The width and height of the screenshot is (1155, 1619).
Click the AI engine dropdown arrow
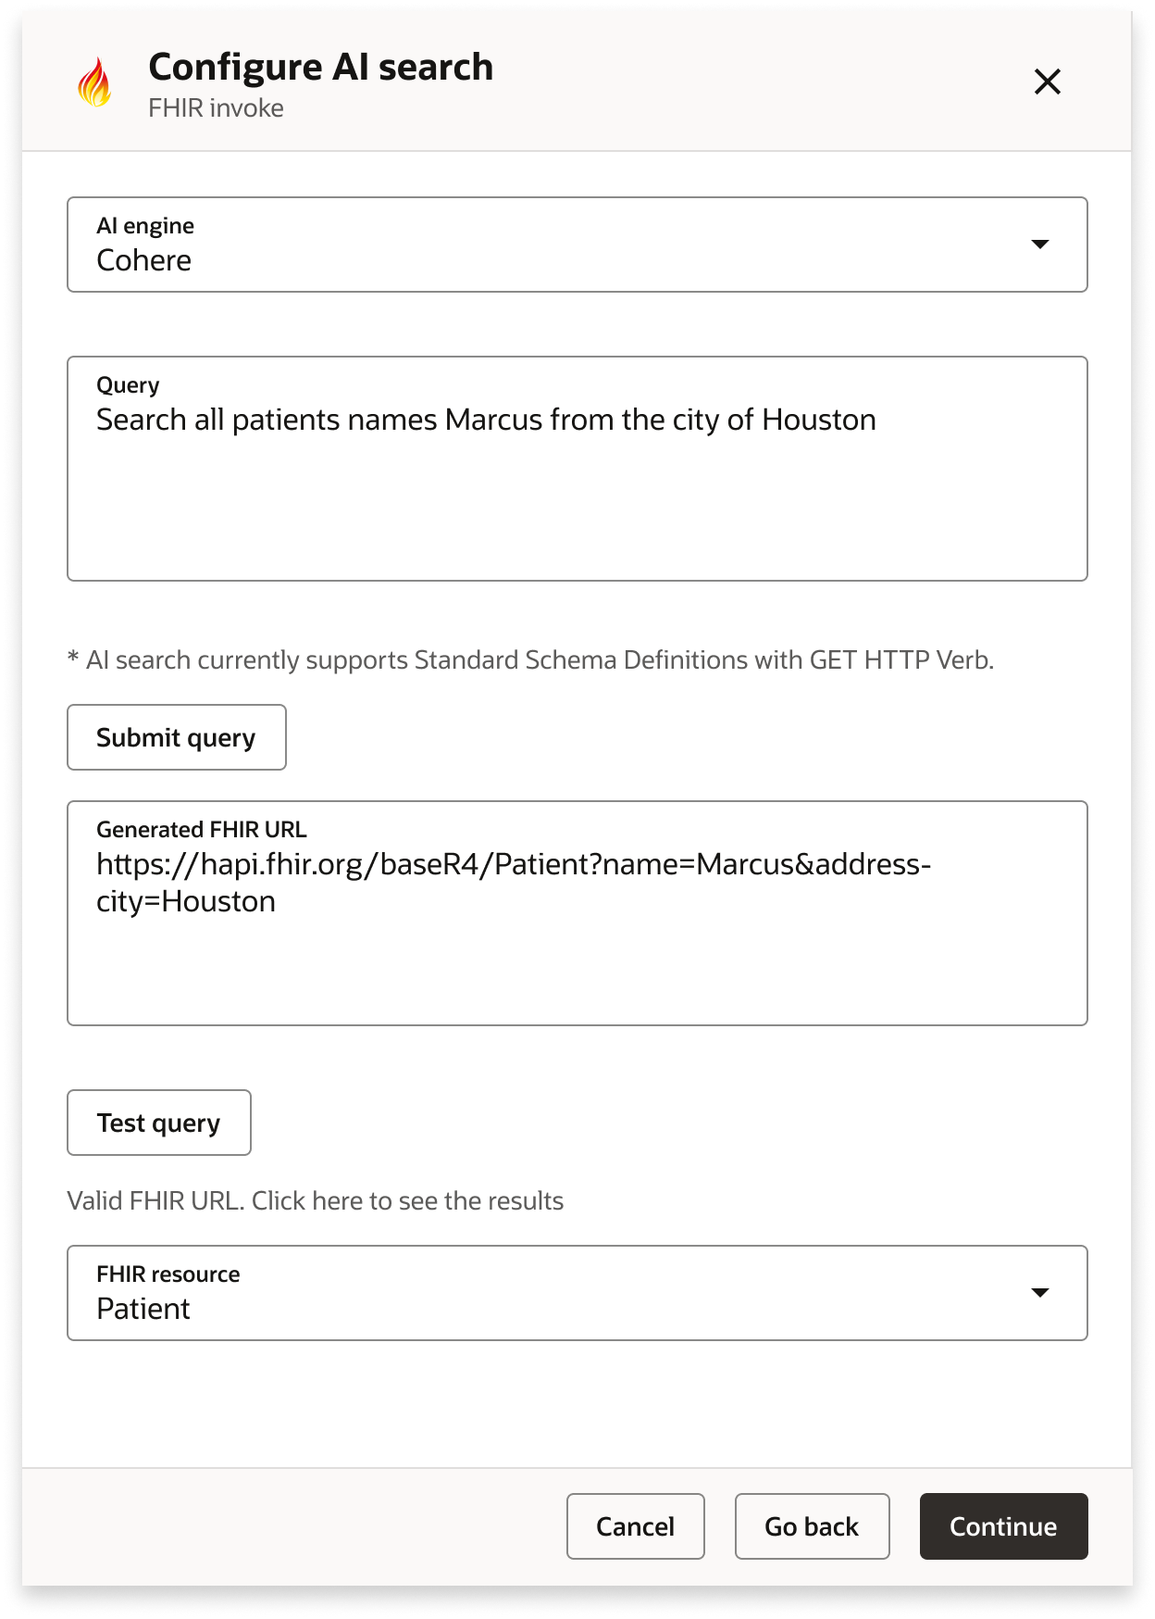click(x=1041, y=245)
